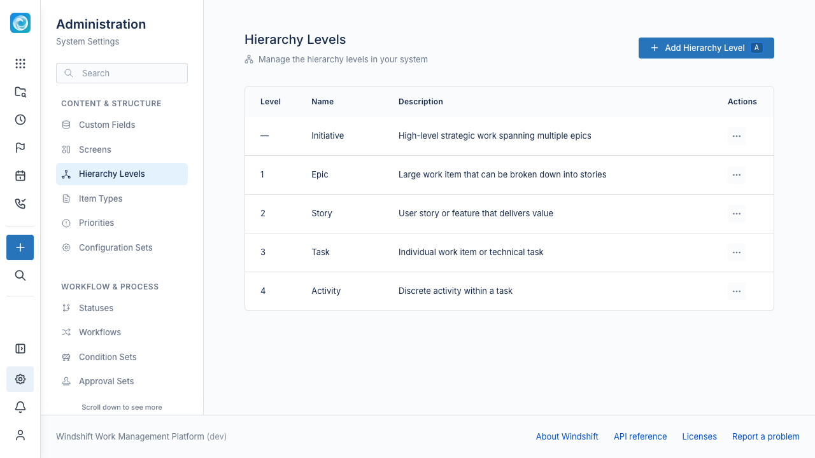Click the Windshift logo icon
Image resolution: width=815 pixels, height=458 pixels.
point(20,23)
